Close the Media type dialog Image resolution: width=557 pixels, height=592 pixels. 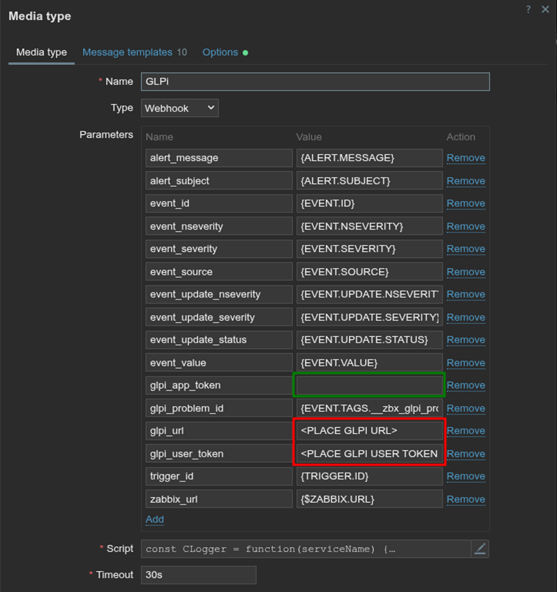tap(545, 9)
